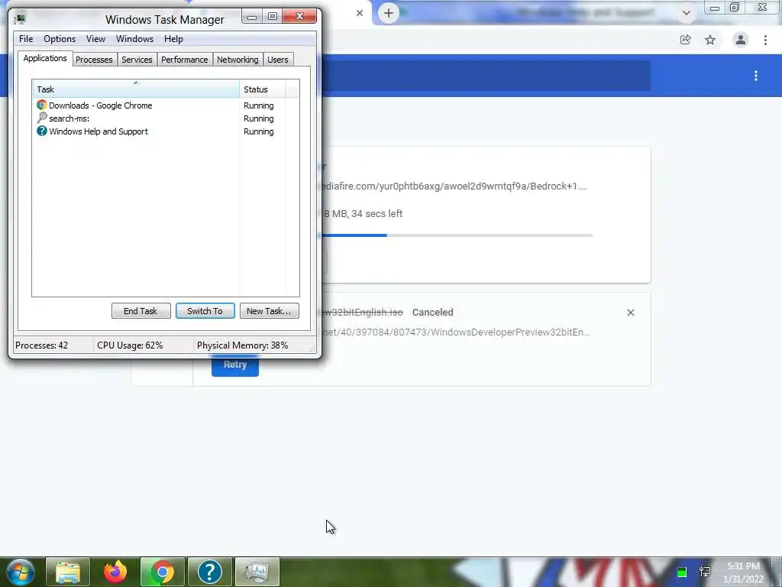Switch to Help and Support on taskbar
Image resolution: width=782 pixels, height=587 pixels.
point(209,572)
